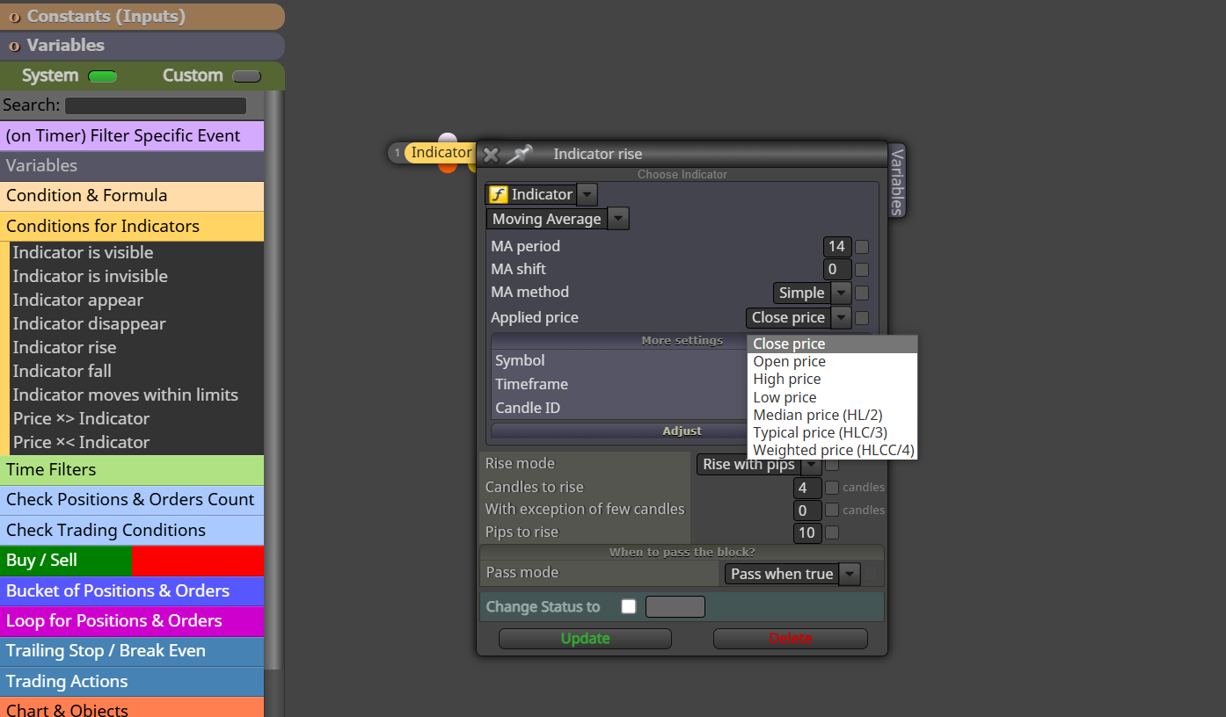Click the sidebar vertical scrollbar

pos(274,378)
